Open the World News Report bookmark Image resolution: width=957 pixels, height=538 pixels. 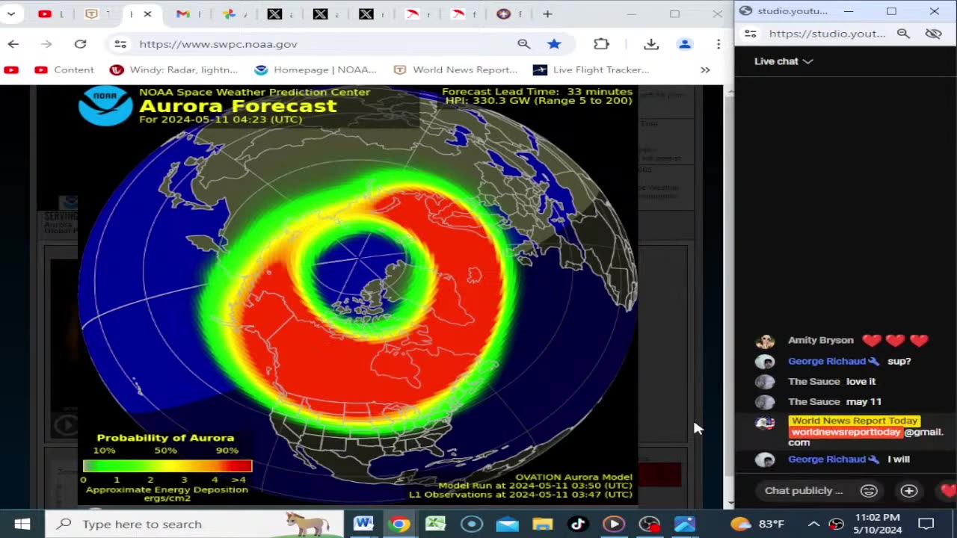point(455,69)
